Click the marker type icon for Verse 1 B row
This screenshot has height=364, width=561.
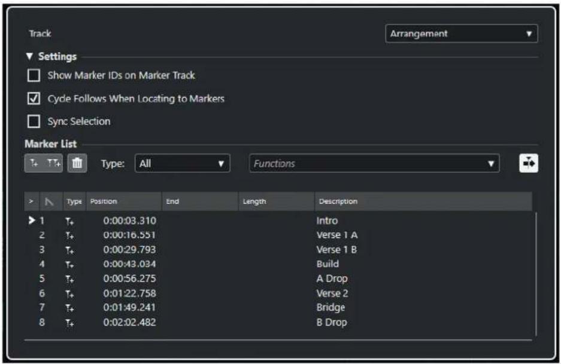(x=69, y=250)
